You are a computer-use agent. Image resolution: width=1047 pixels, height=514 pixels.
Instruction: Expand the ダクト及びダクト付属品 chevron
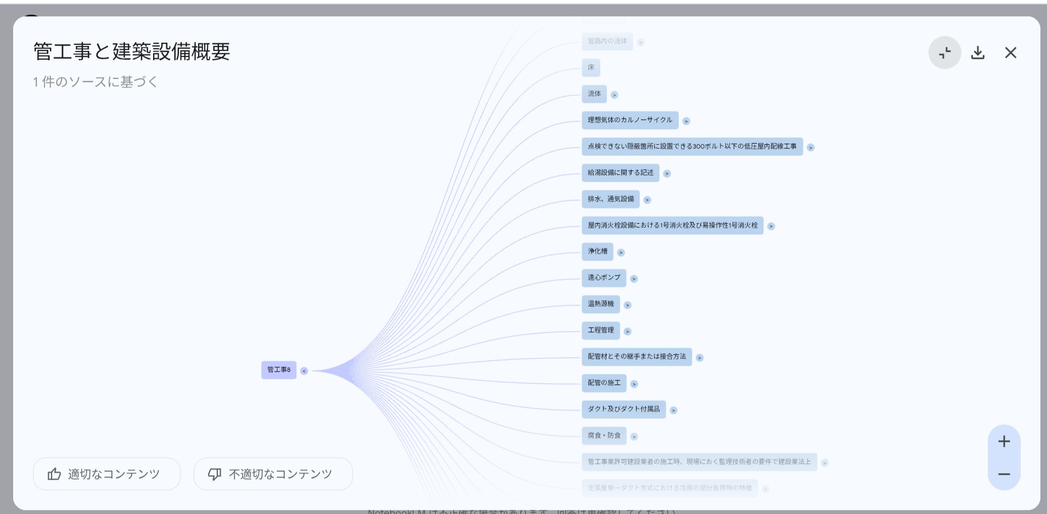pos(673,410)
